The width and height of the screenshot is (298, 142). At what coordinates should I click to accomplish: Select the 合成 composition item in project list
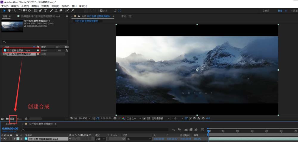click(x=19, y=54)
